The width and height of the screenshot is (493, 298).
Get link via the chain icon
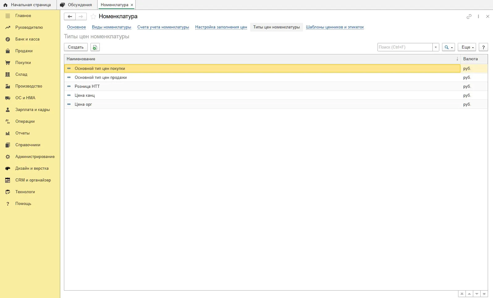click(469, 16)
